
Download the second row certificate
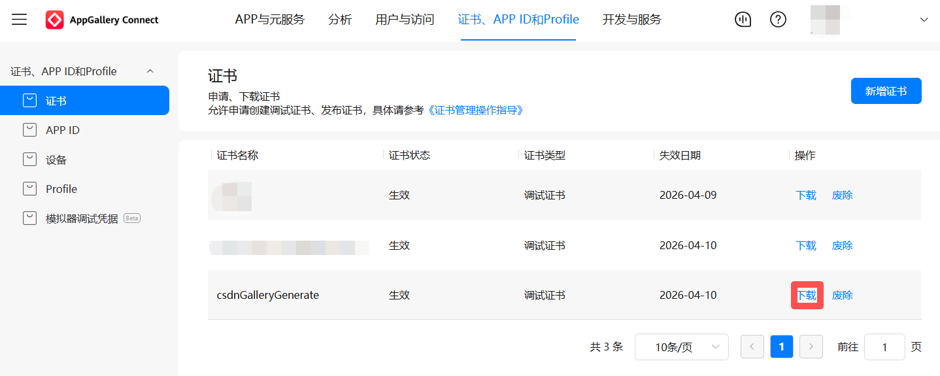pos(806,245)
